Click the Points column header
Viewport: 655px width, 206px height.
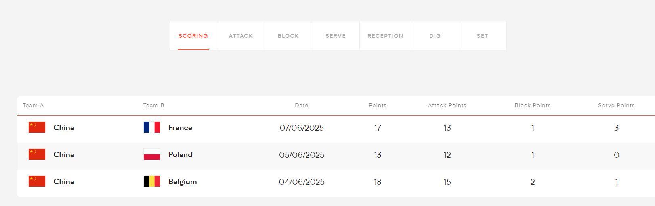(378, 106)
